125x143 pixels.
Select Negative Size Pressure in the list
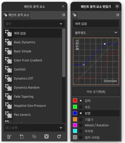pyautogui.click(x=33, y=106)
